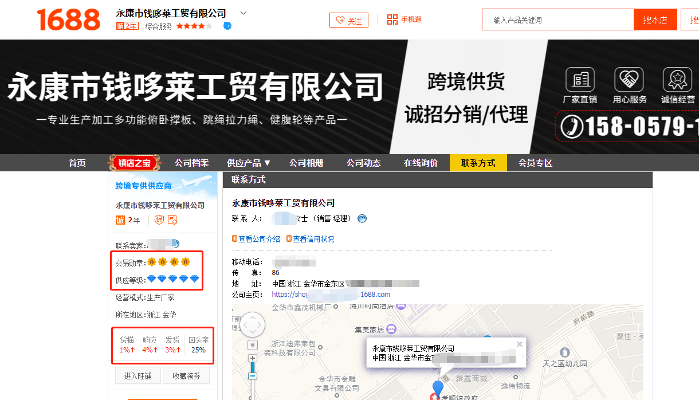This screenshot has width=699, height=400.
Task: Click 集美家居 shop marker on map
Action: click(391, 329)
